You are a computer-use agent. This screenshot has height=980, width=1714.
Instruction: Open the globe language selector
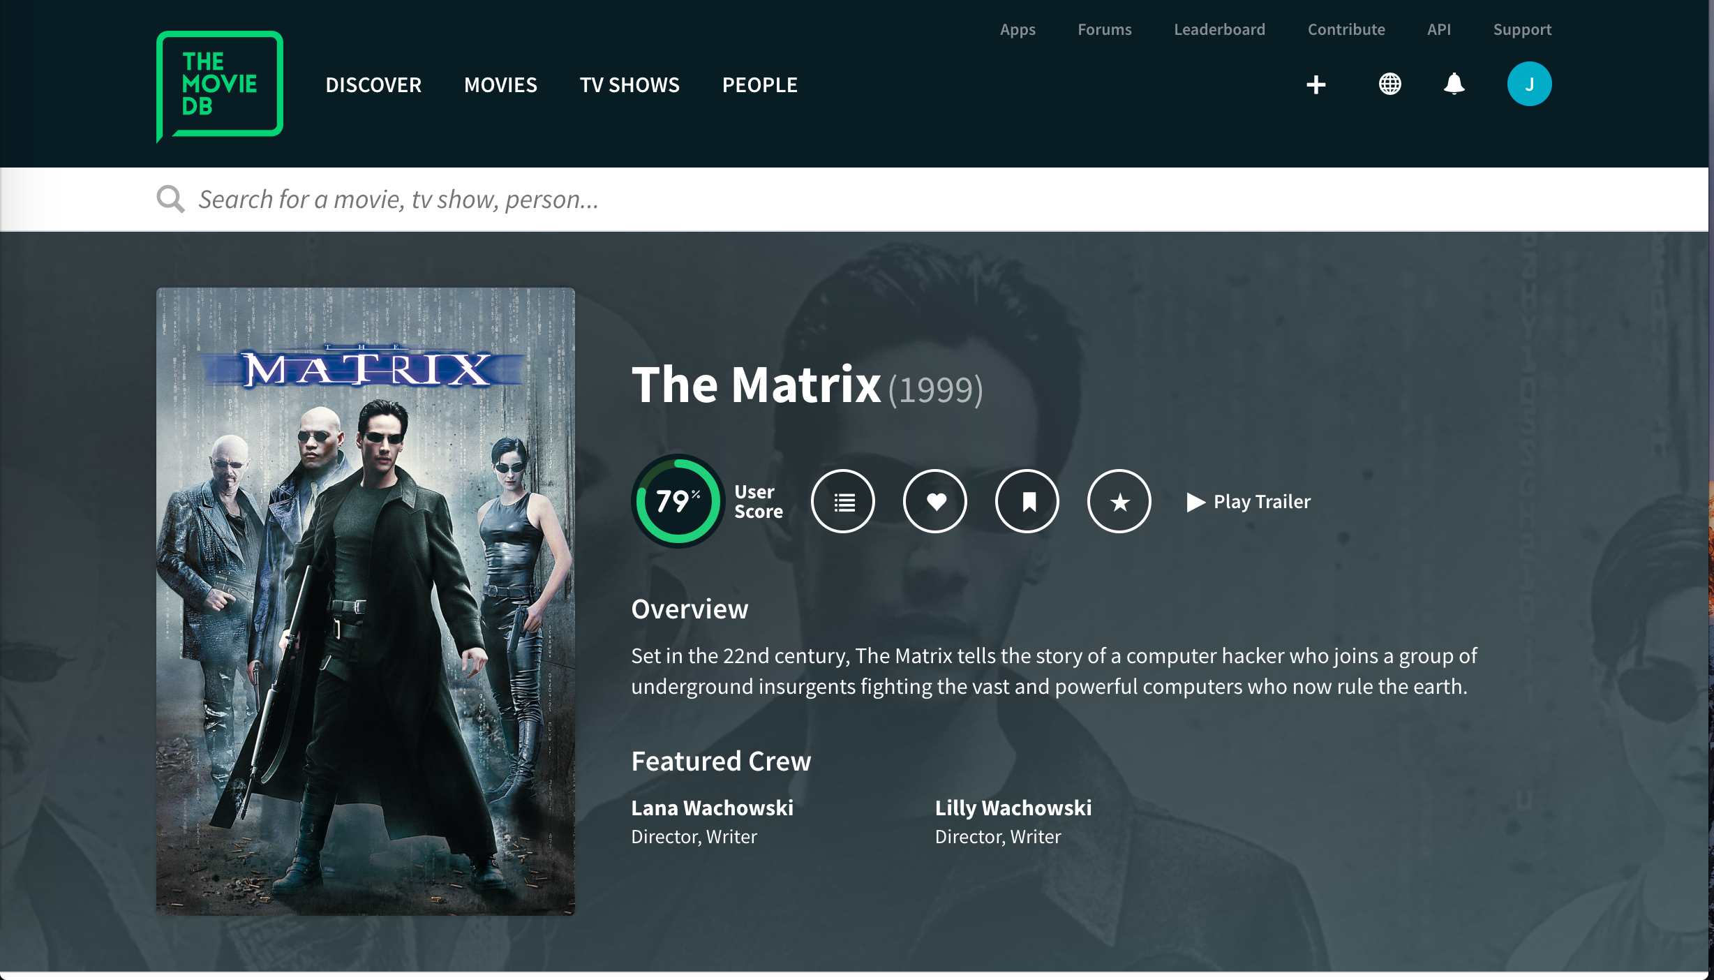click(x=1389, y=84)
